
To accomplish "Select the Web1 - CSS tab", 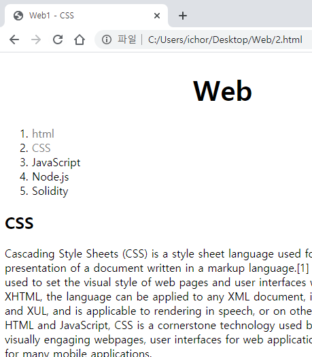I will (x=86, y=16).
